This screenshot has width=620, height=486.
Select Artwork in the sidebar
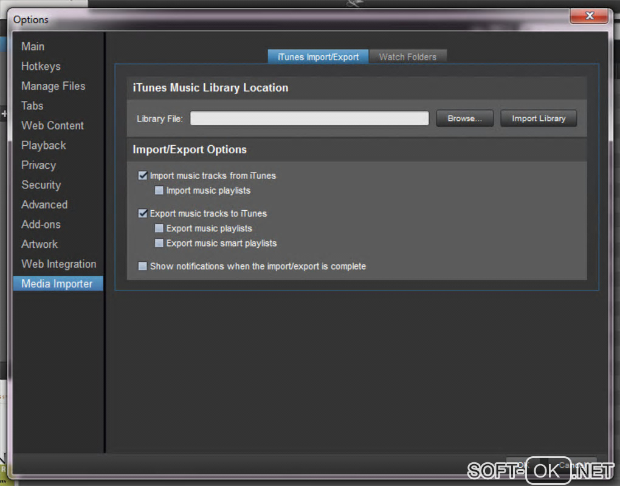pos(39,244)
